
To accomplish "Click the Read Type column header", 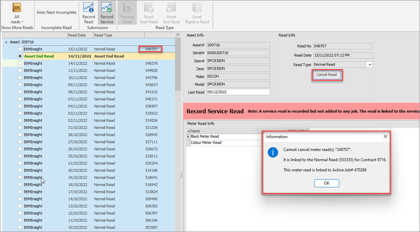I will (104, 35).
